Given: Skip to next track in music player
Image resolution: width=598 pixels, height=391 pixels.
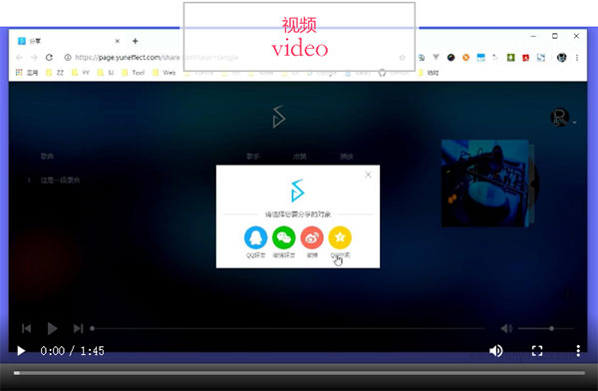Looking at the screenshot, I should pyautogui.click(x=78, y=328).
